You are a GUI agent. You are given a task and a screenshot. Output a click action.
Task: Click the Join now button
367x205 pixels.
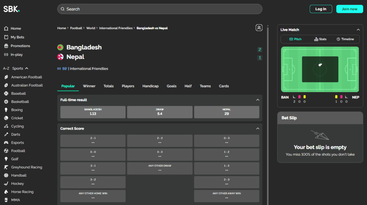coord(349,9)
